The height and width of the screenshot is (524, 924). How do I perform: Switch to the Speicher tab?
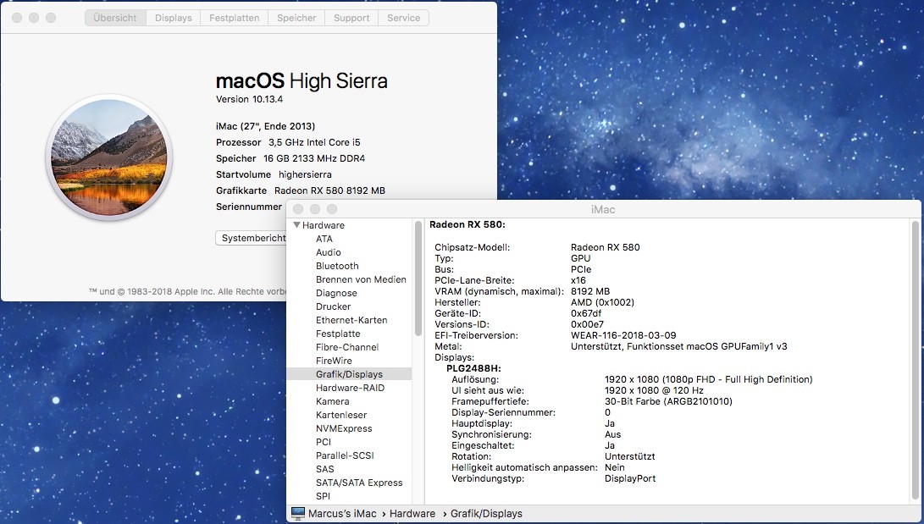pyautogui.click(x=296, y=18)
